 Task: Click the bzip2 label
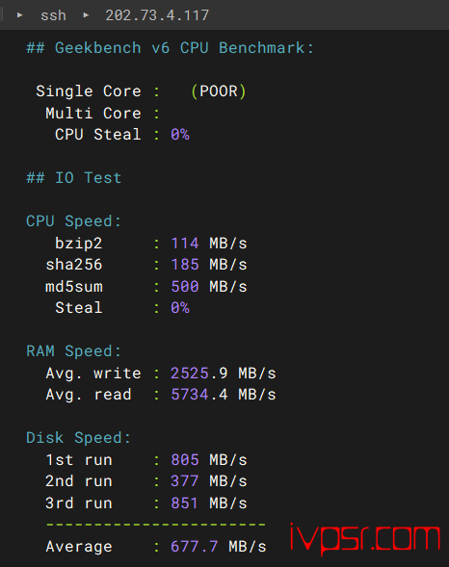(79, 243)
